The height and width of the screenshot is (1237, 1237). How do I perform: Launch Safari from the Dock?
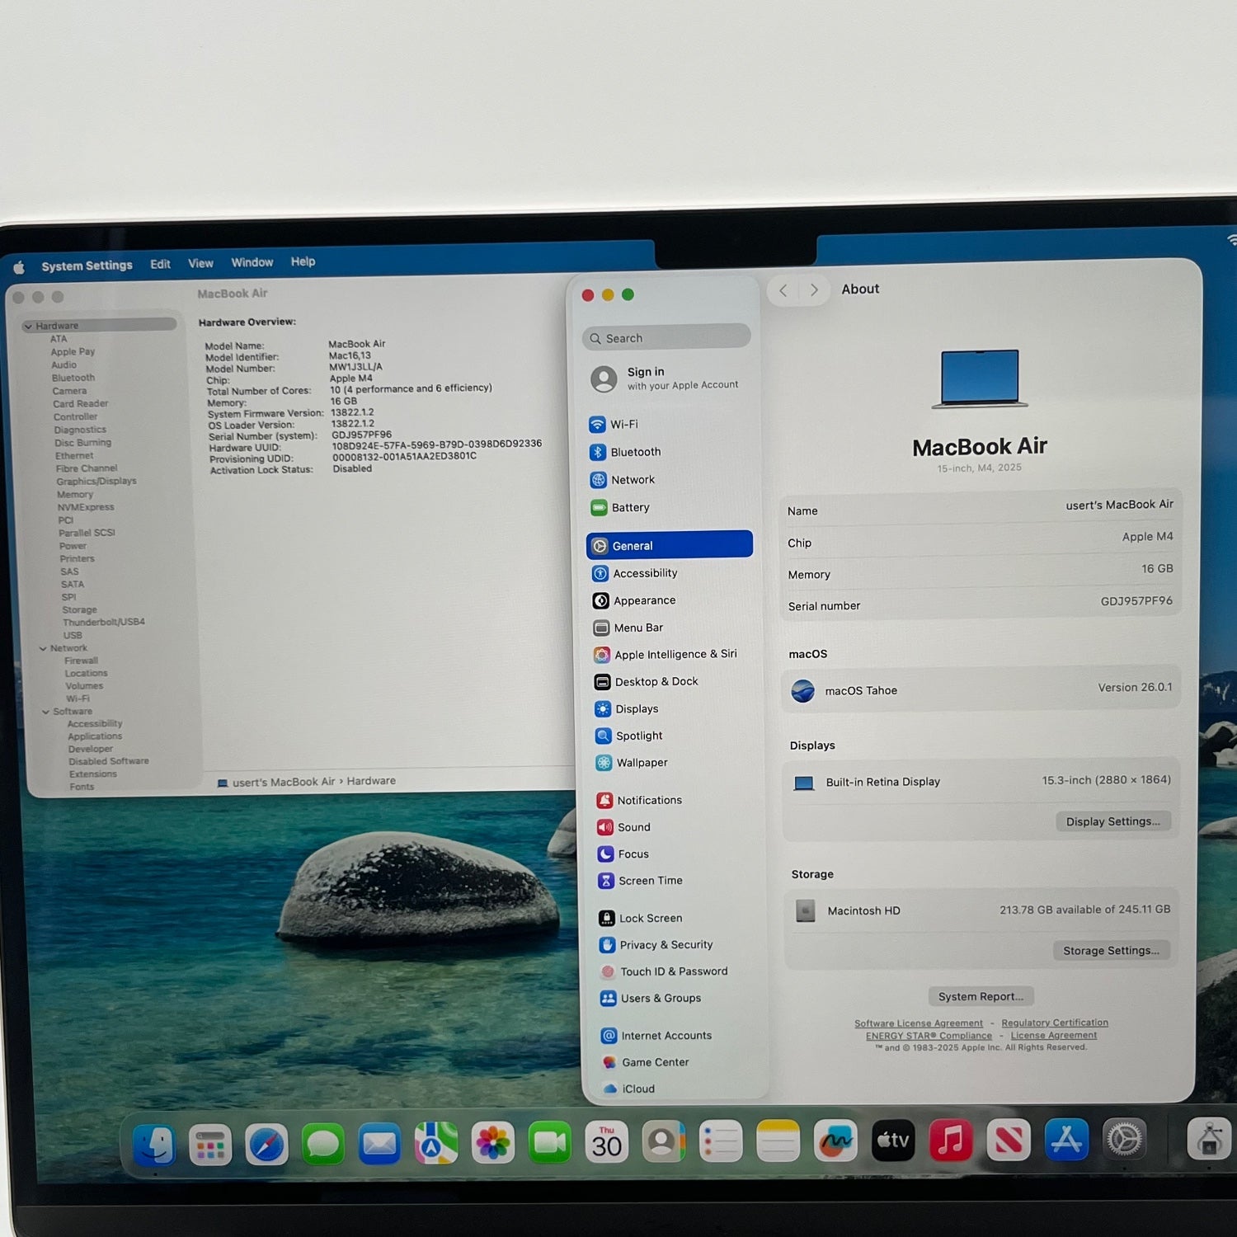point(266,1145)
